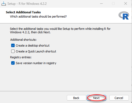This screenshot has height=103, width=132.
Task: Click the instruction paragraph mentioning 'then click Next'
Action: (60, 30)
